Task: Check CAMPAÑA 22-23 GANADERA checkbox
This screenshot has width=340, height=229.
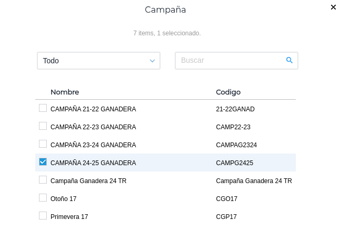Action: (x=43, y=126)
